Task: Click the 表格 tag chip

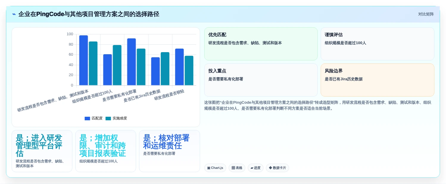Action: point(237,168)
